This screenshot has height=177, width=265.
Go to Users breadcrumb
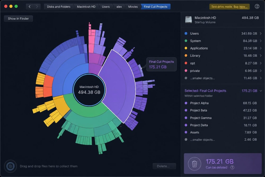pos(106,7)
